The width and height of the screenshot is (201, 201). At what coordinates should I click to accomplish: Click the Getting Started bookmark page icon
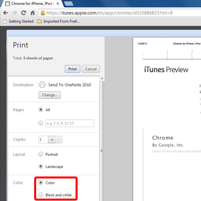5,21
